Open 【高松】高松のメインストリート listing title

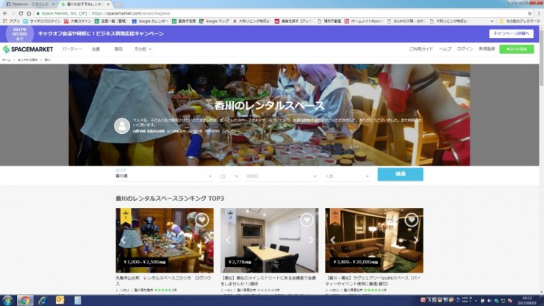(x=268, y=281)
